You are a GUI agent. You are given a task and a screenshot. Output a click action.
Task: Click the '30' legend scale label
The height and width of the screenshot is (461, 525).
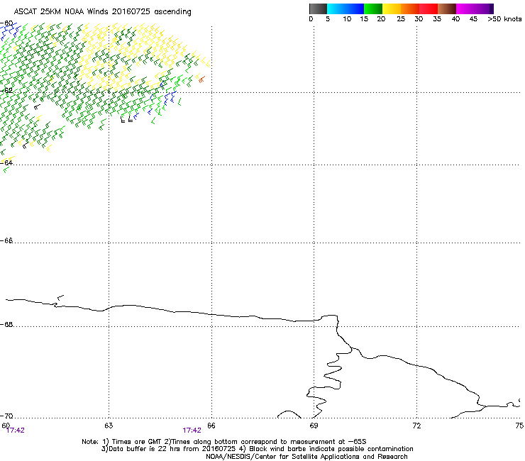(419, 19)
